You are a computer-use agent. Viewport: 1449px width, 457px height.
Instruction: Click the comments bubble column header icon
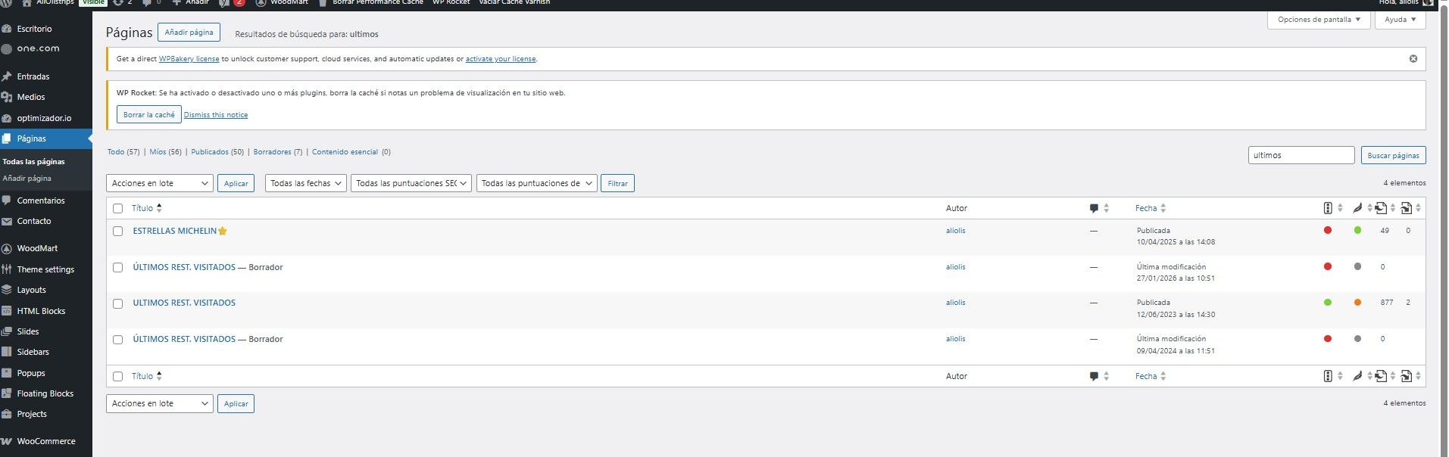click(x=1094, y=208)
